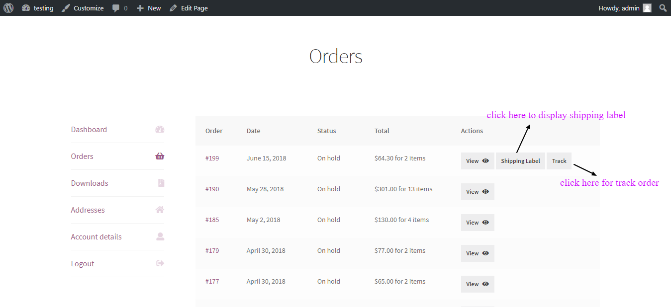Open Account details in account navigation

(96, 237)
